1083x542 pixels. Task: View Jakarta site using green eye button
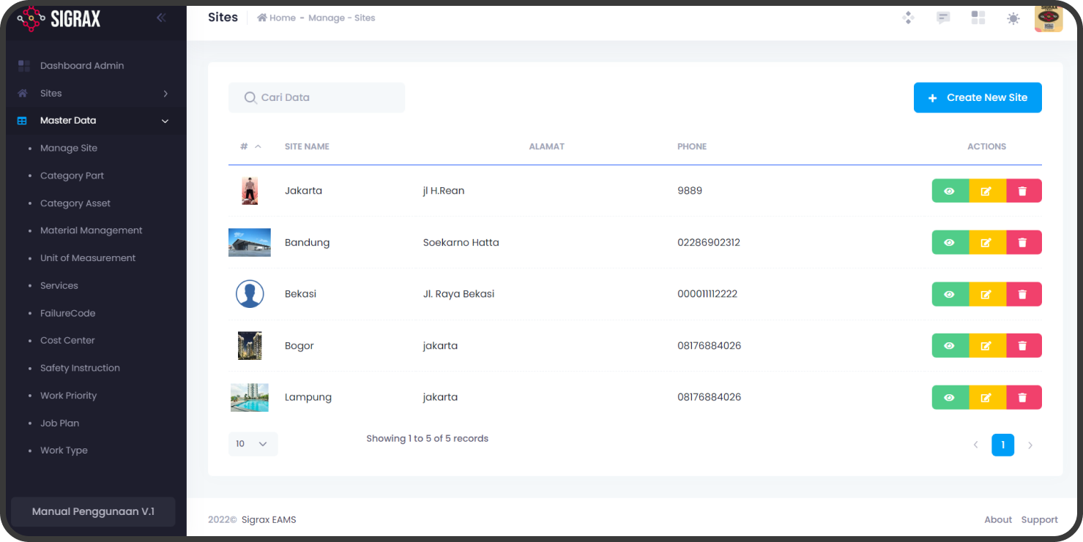pos(950,191)
